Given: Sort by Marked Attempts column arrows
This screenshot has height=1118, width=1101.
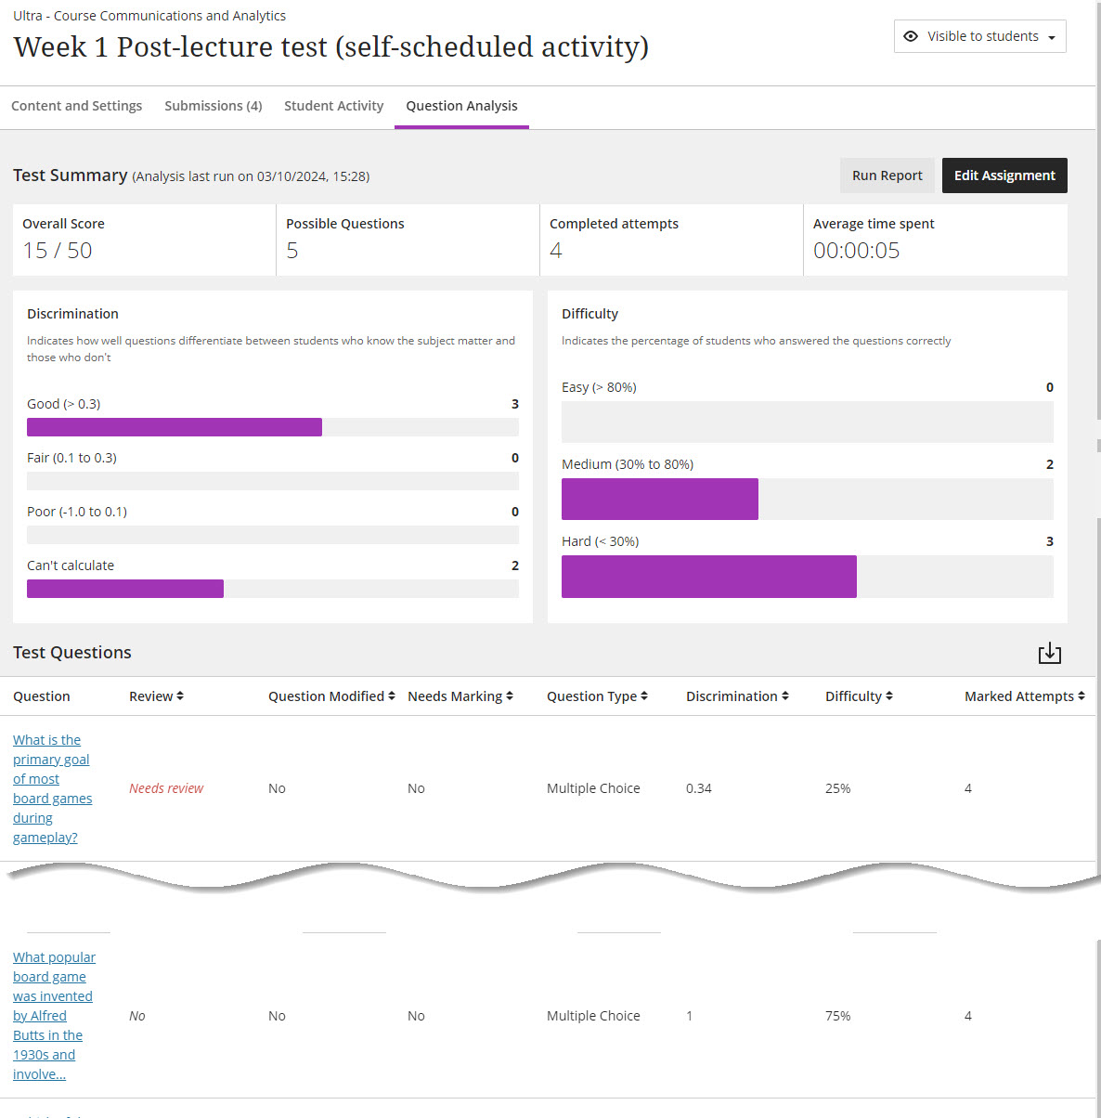Looking at the screenshot, I should [1082, 696].
